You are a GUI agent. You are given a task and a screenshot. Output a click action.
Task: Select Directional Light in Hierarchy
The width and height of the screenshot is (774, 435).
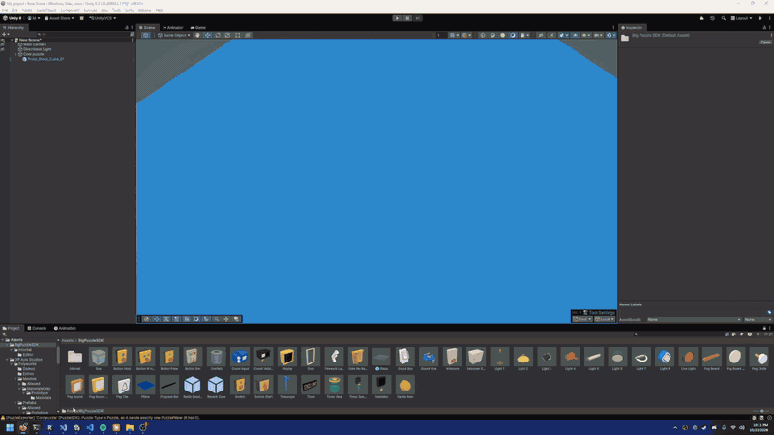(x=37, y=49)
